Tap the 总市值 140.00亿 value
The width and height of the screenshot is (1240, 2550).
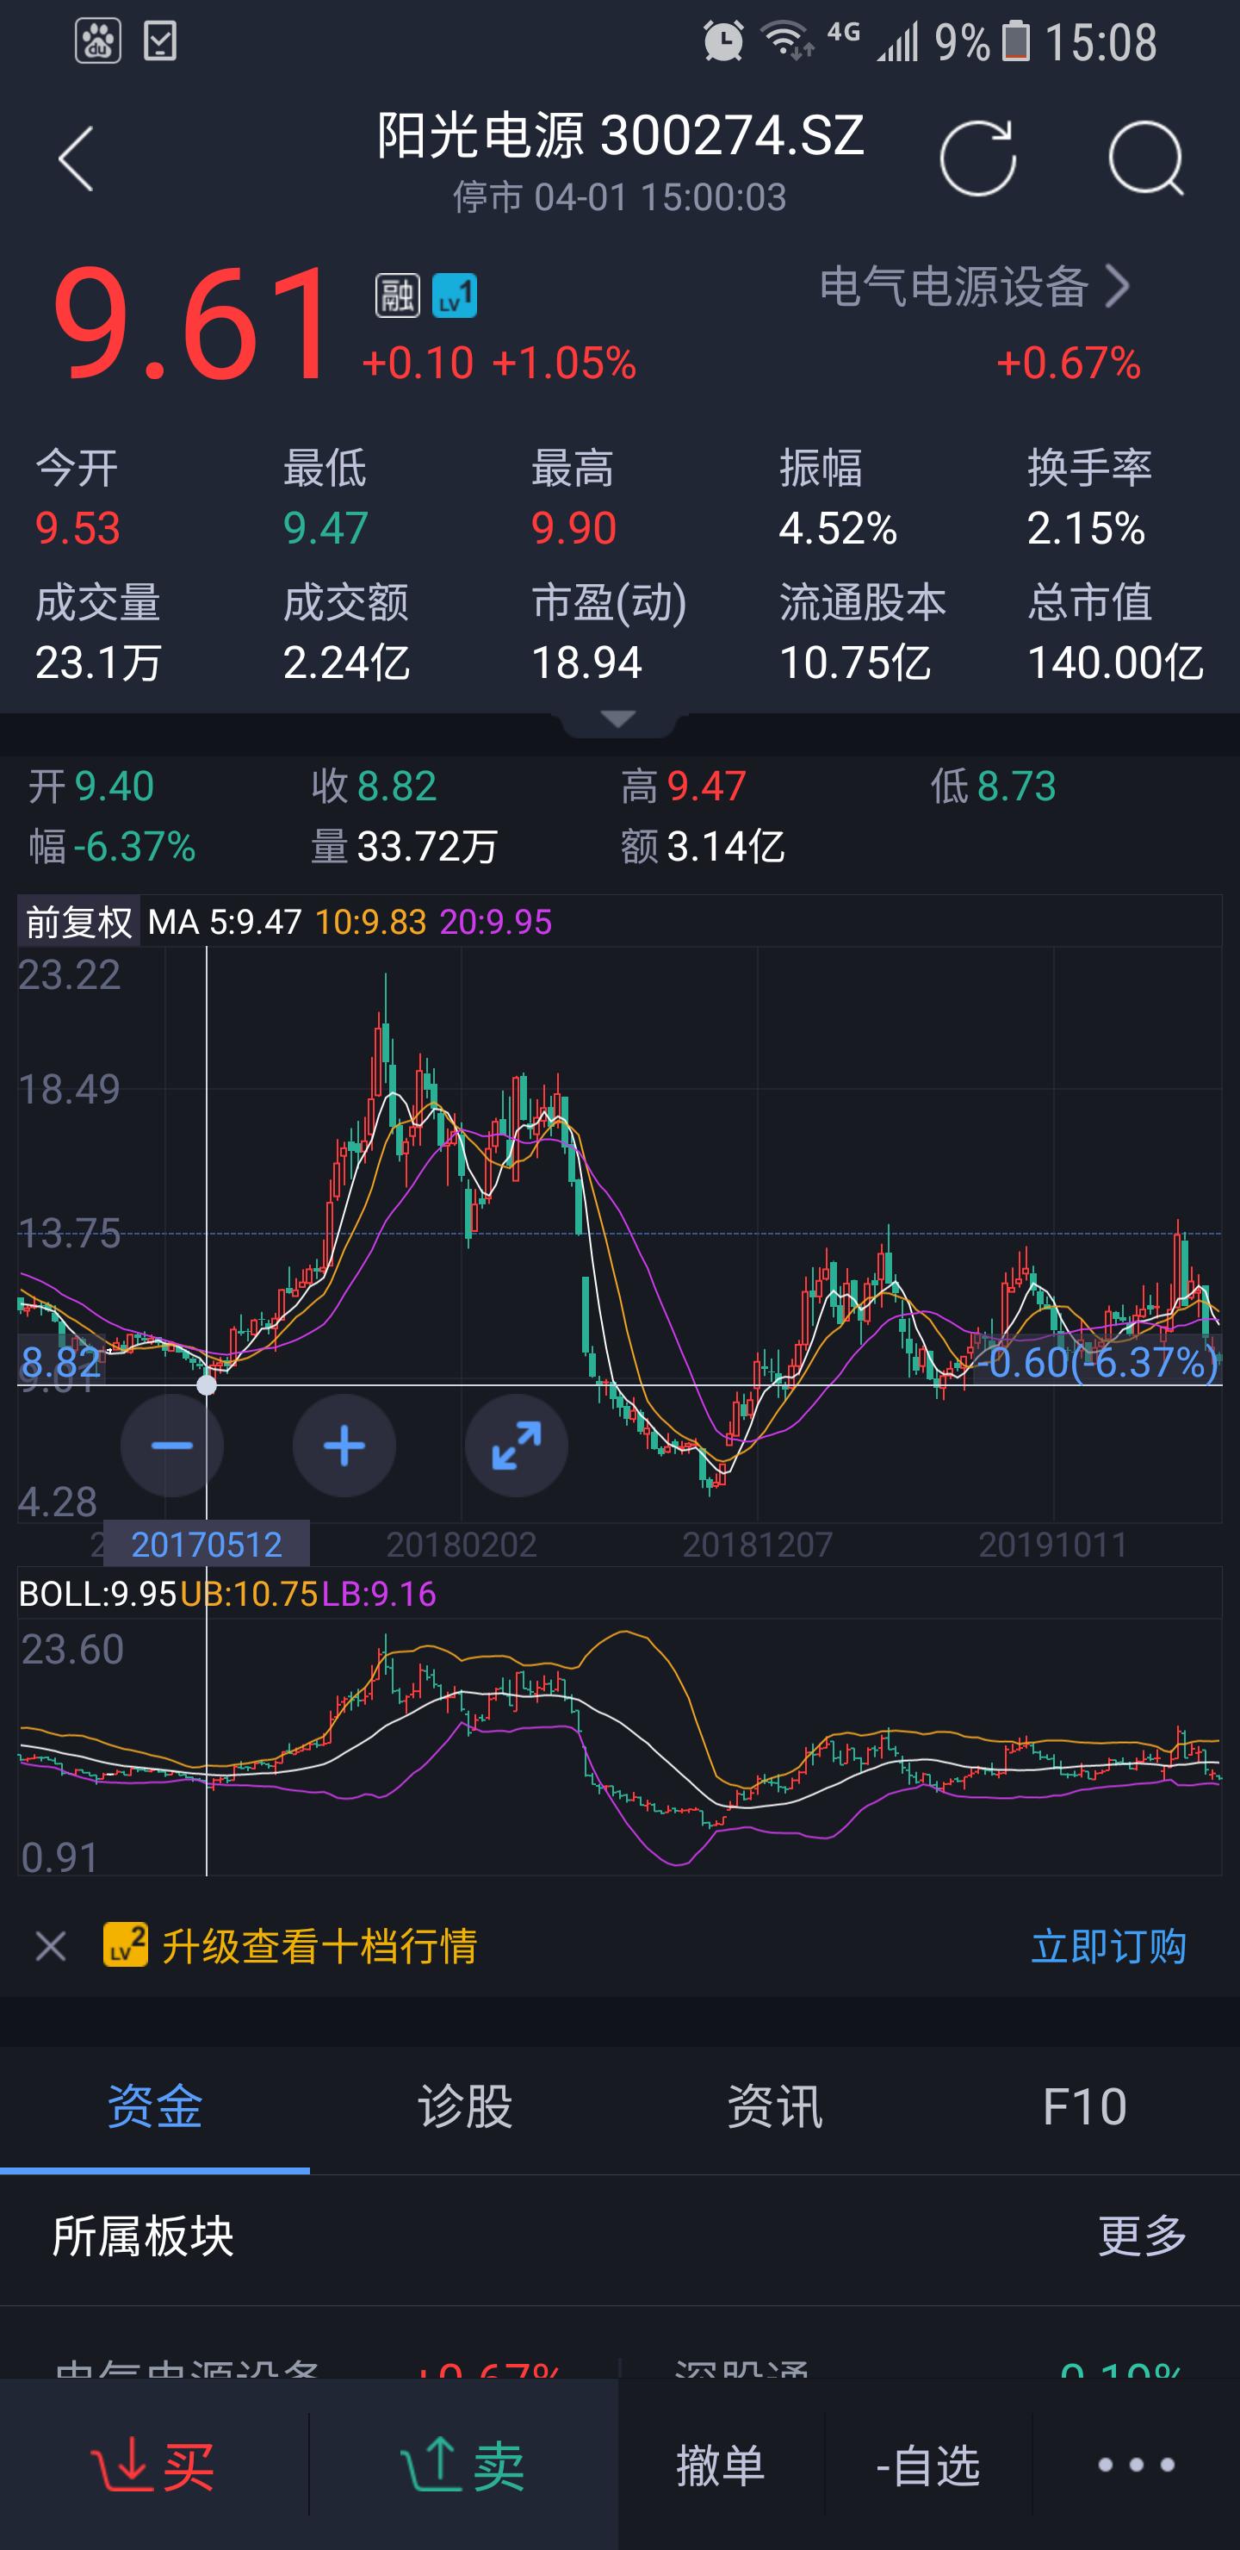click(1115, 662)
